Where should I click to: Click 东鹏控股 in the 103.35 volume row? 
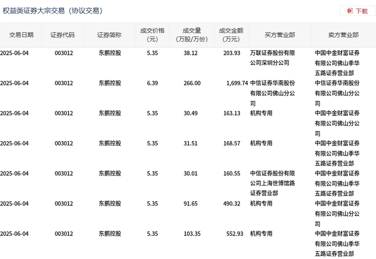coord(110,234)
